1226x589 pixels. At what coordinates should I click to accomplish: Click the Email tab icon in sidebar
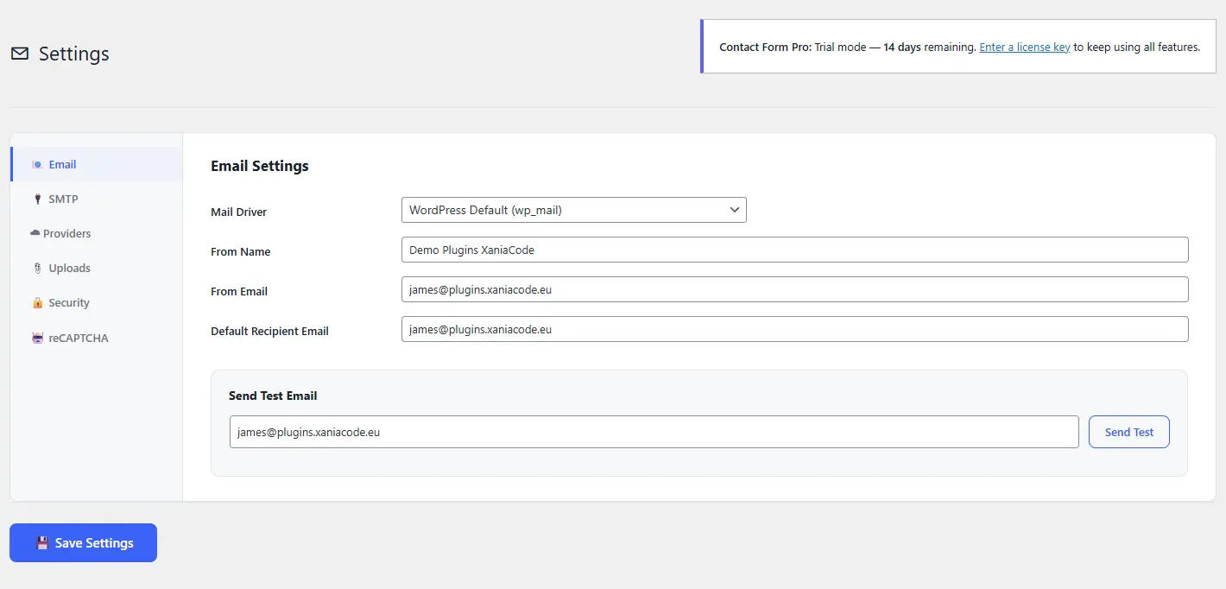click(37, 164)
